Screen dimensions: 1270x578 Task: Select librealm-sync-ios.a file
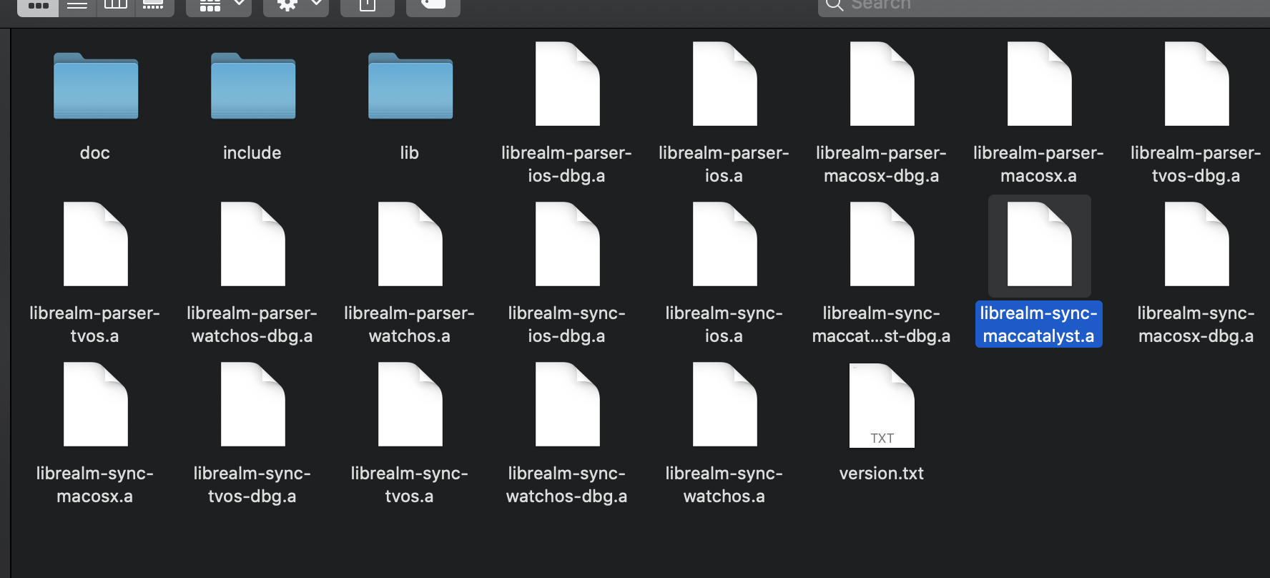click(x=724, y=244)
